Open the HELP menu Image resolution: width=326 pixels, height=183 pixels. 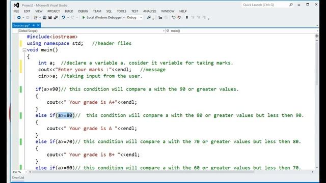(x=183, y=11)
